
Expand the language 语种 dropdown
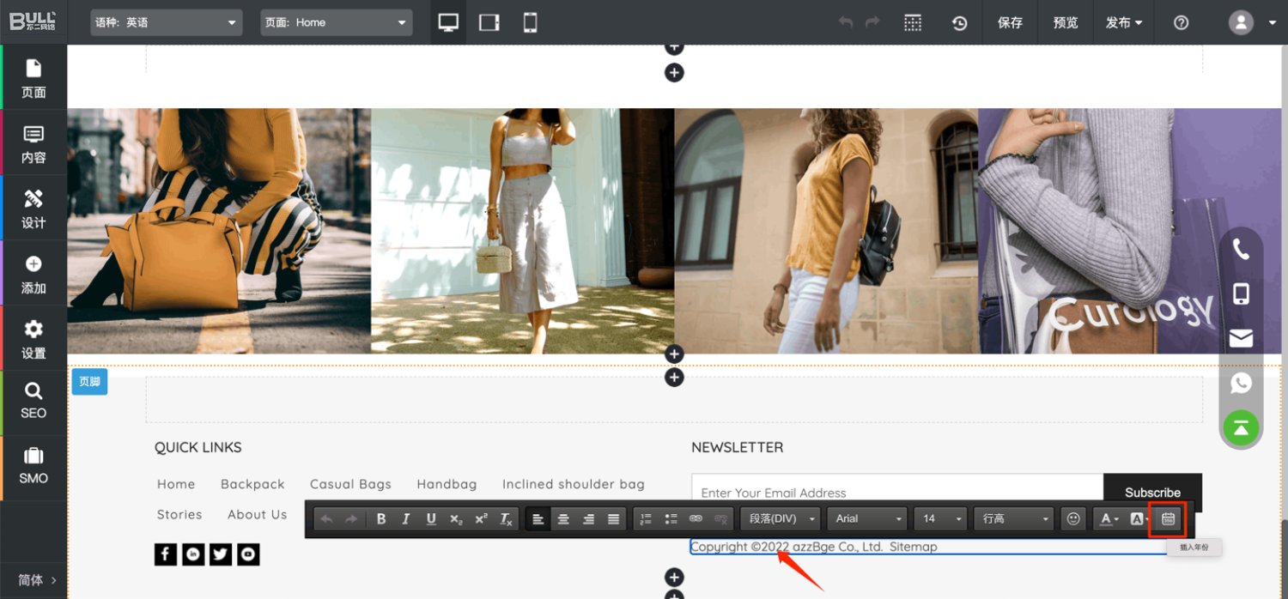[x=166, y=23]
